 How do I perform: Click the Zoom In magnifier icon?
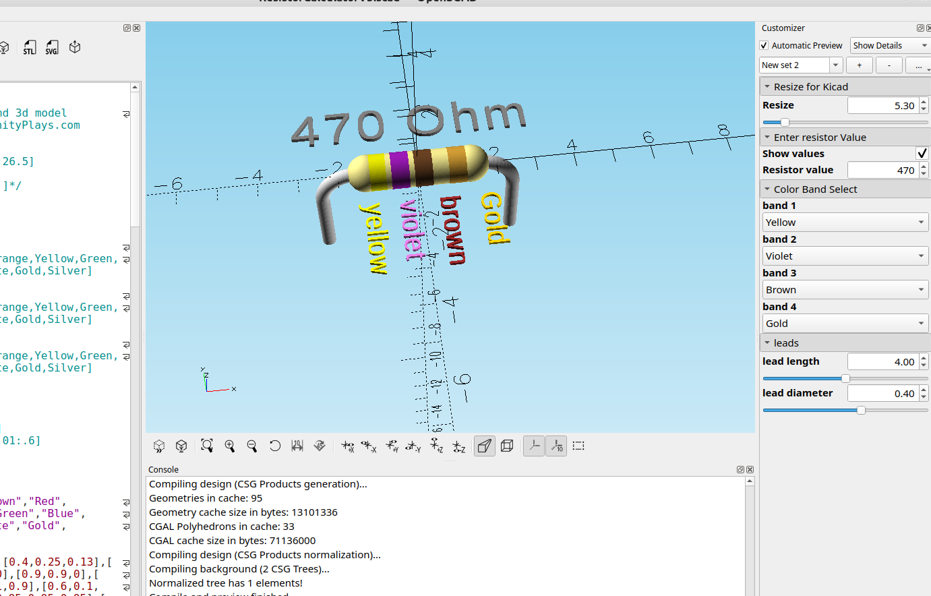pyautogui.click(x=230, y=446)
